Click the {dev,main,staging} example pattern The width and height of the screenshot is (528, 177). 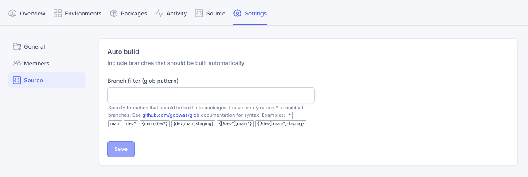tap(193, 124)
